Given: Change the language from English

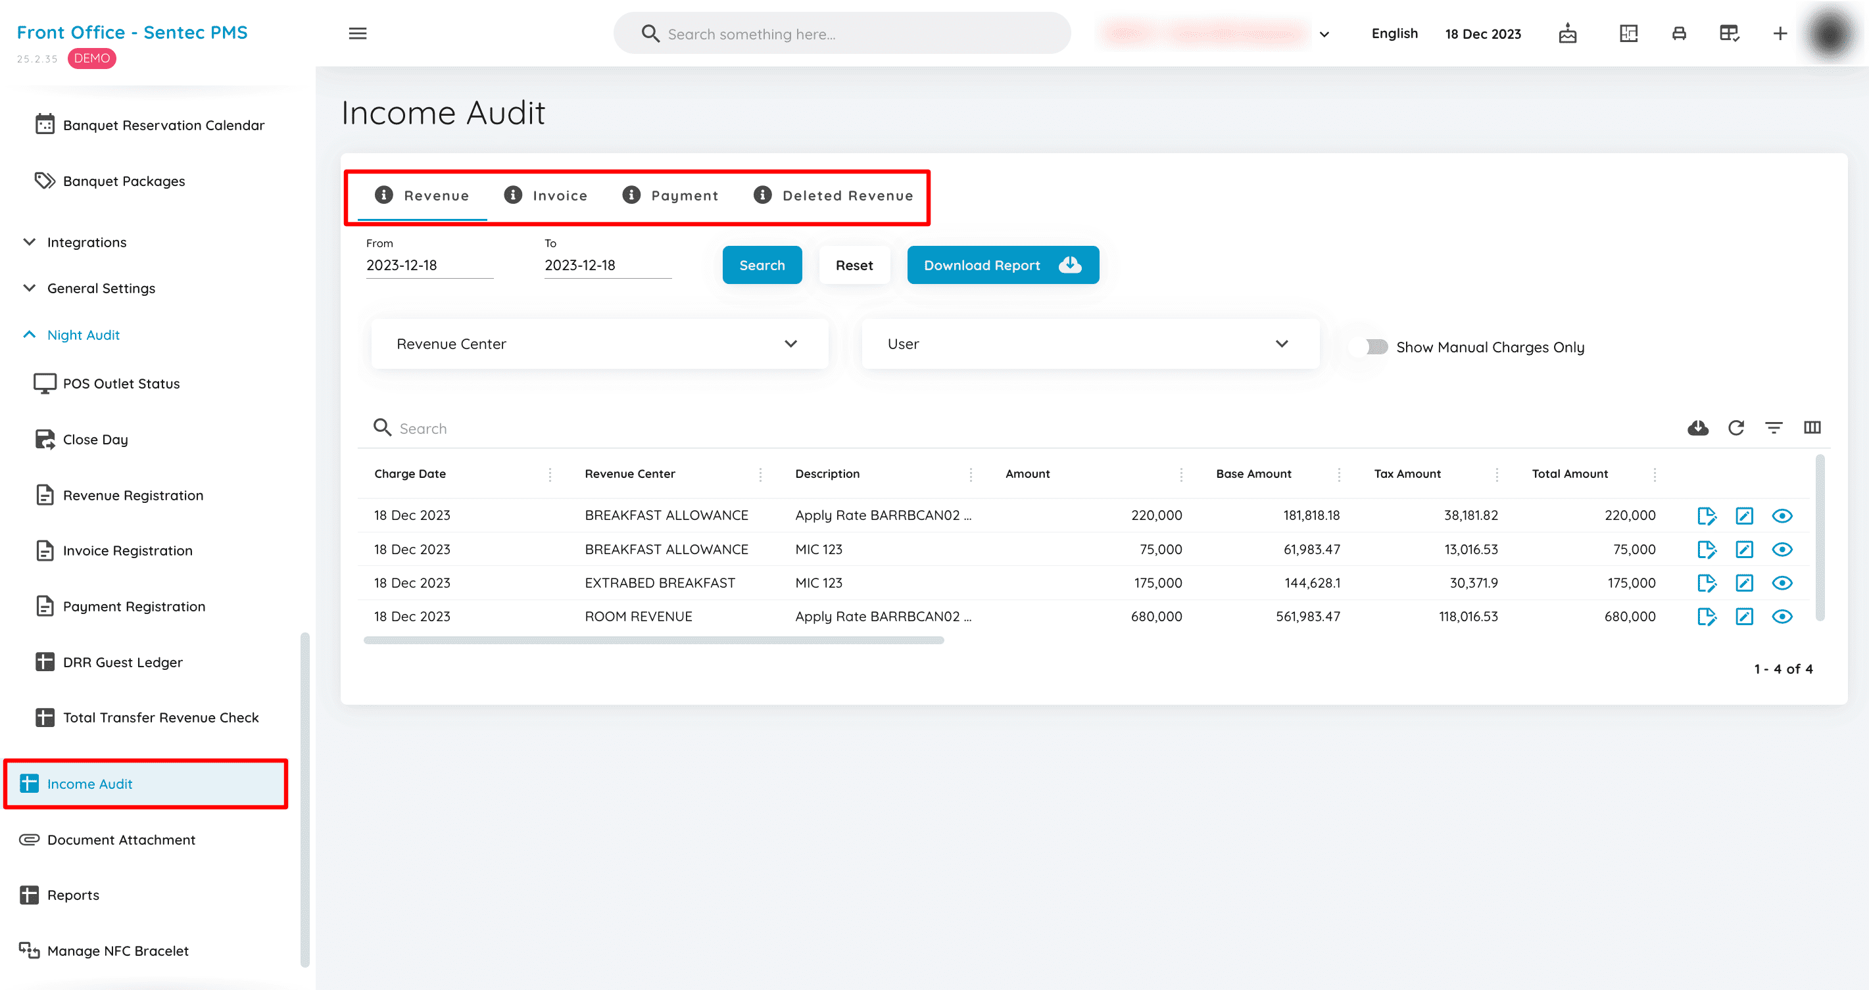Looking at the screenshot, I should 1394,34.
